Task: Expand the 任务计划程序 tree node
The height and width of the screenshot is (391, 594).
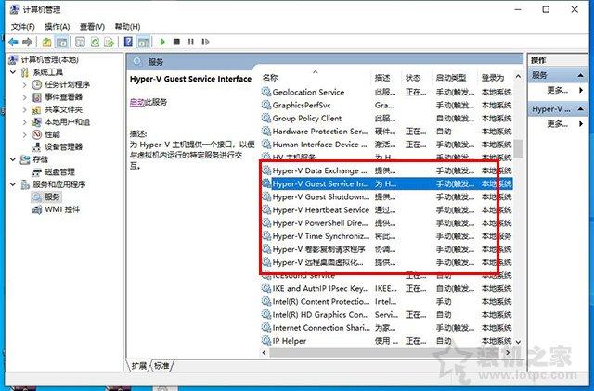Action: [23, 84]
